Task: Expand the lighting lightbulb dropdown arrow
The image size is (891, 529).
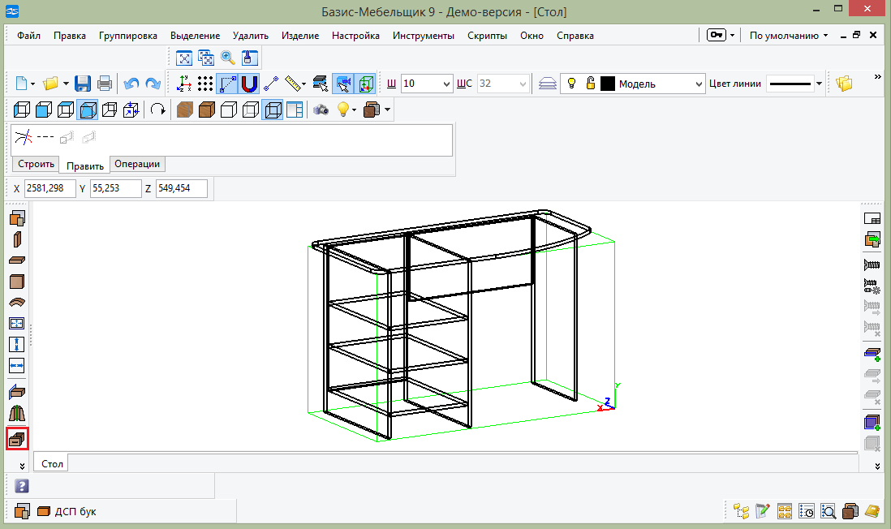Action: (354, 110)
